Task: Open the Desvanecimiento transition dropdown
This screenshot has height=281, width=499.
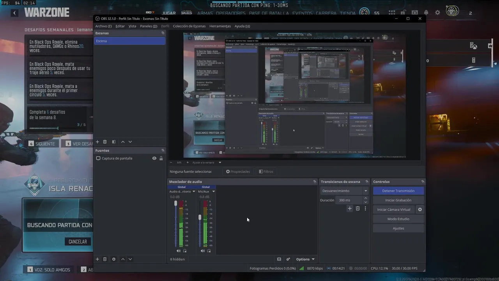Action: (344, 191)
